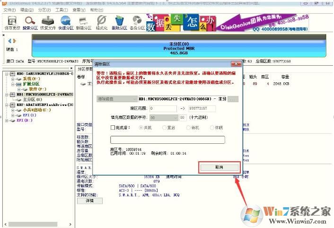Click the HD2 ADATA USB drive icon
The width and height of the screenshot is (334, 228).
(x=13, y=105)
